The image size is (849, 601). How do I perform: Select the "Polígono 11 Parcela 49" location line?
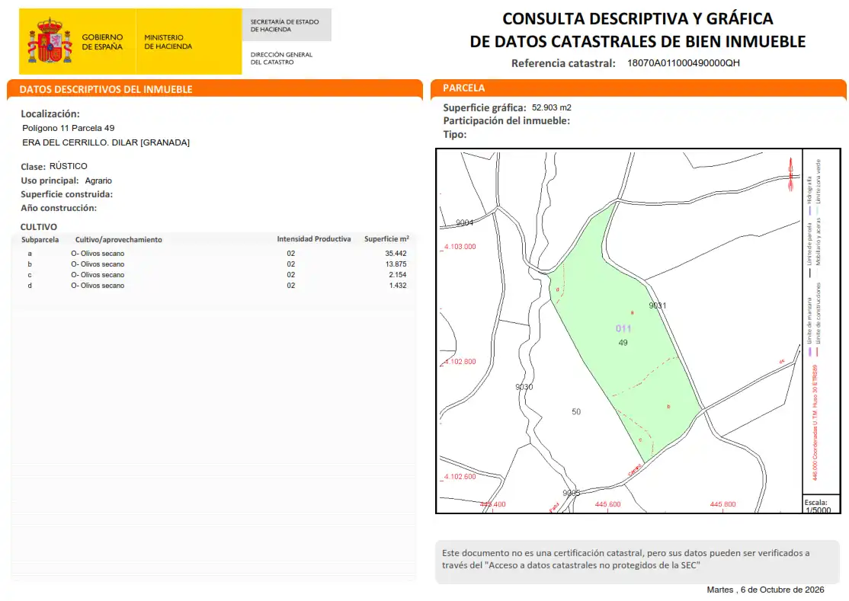click(x=69, y=128)
